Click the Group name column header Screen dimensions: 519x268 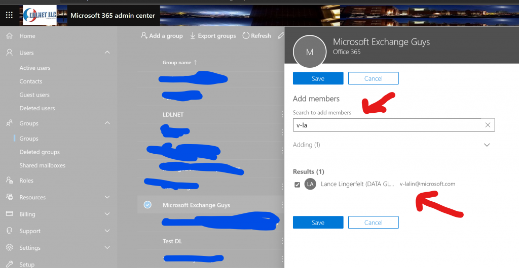click(x=177, y=62)
